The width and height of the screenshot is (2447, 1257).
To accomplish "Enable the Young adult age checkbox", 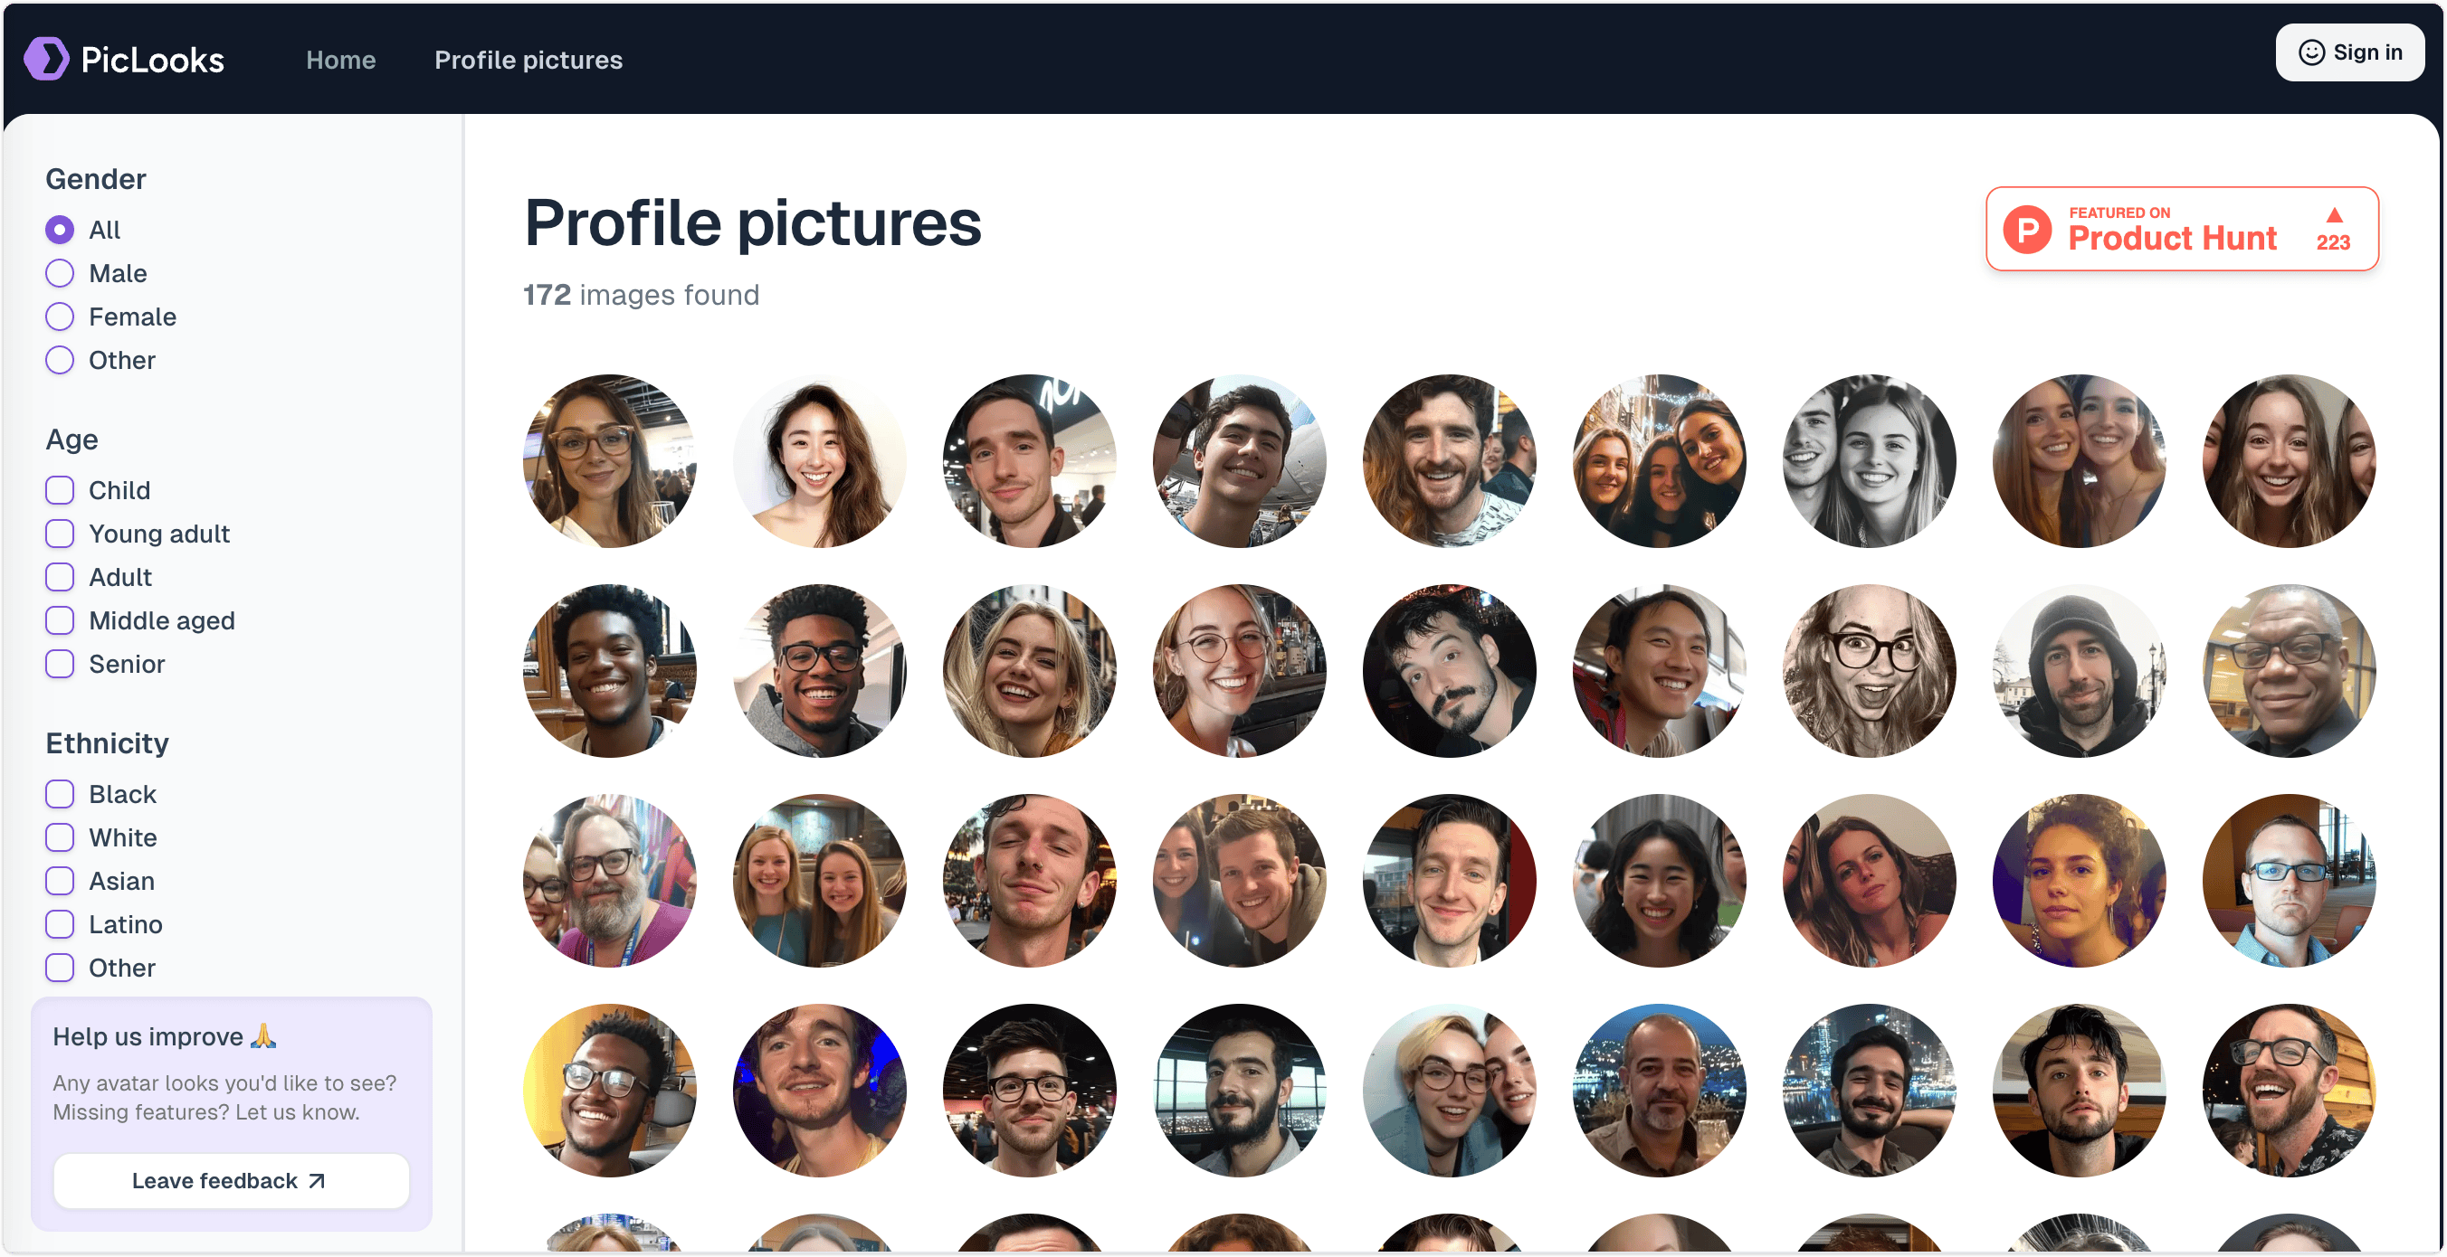I will [60, 533].
